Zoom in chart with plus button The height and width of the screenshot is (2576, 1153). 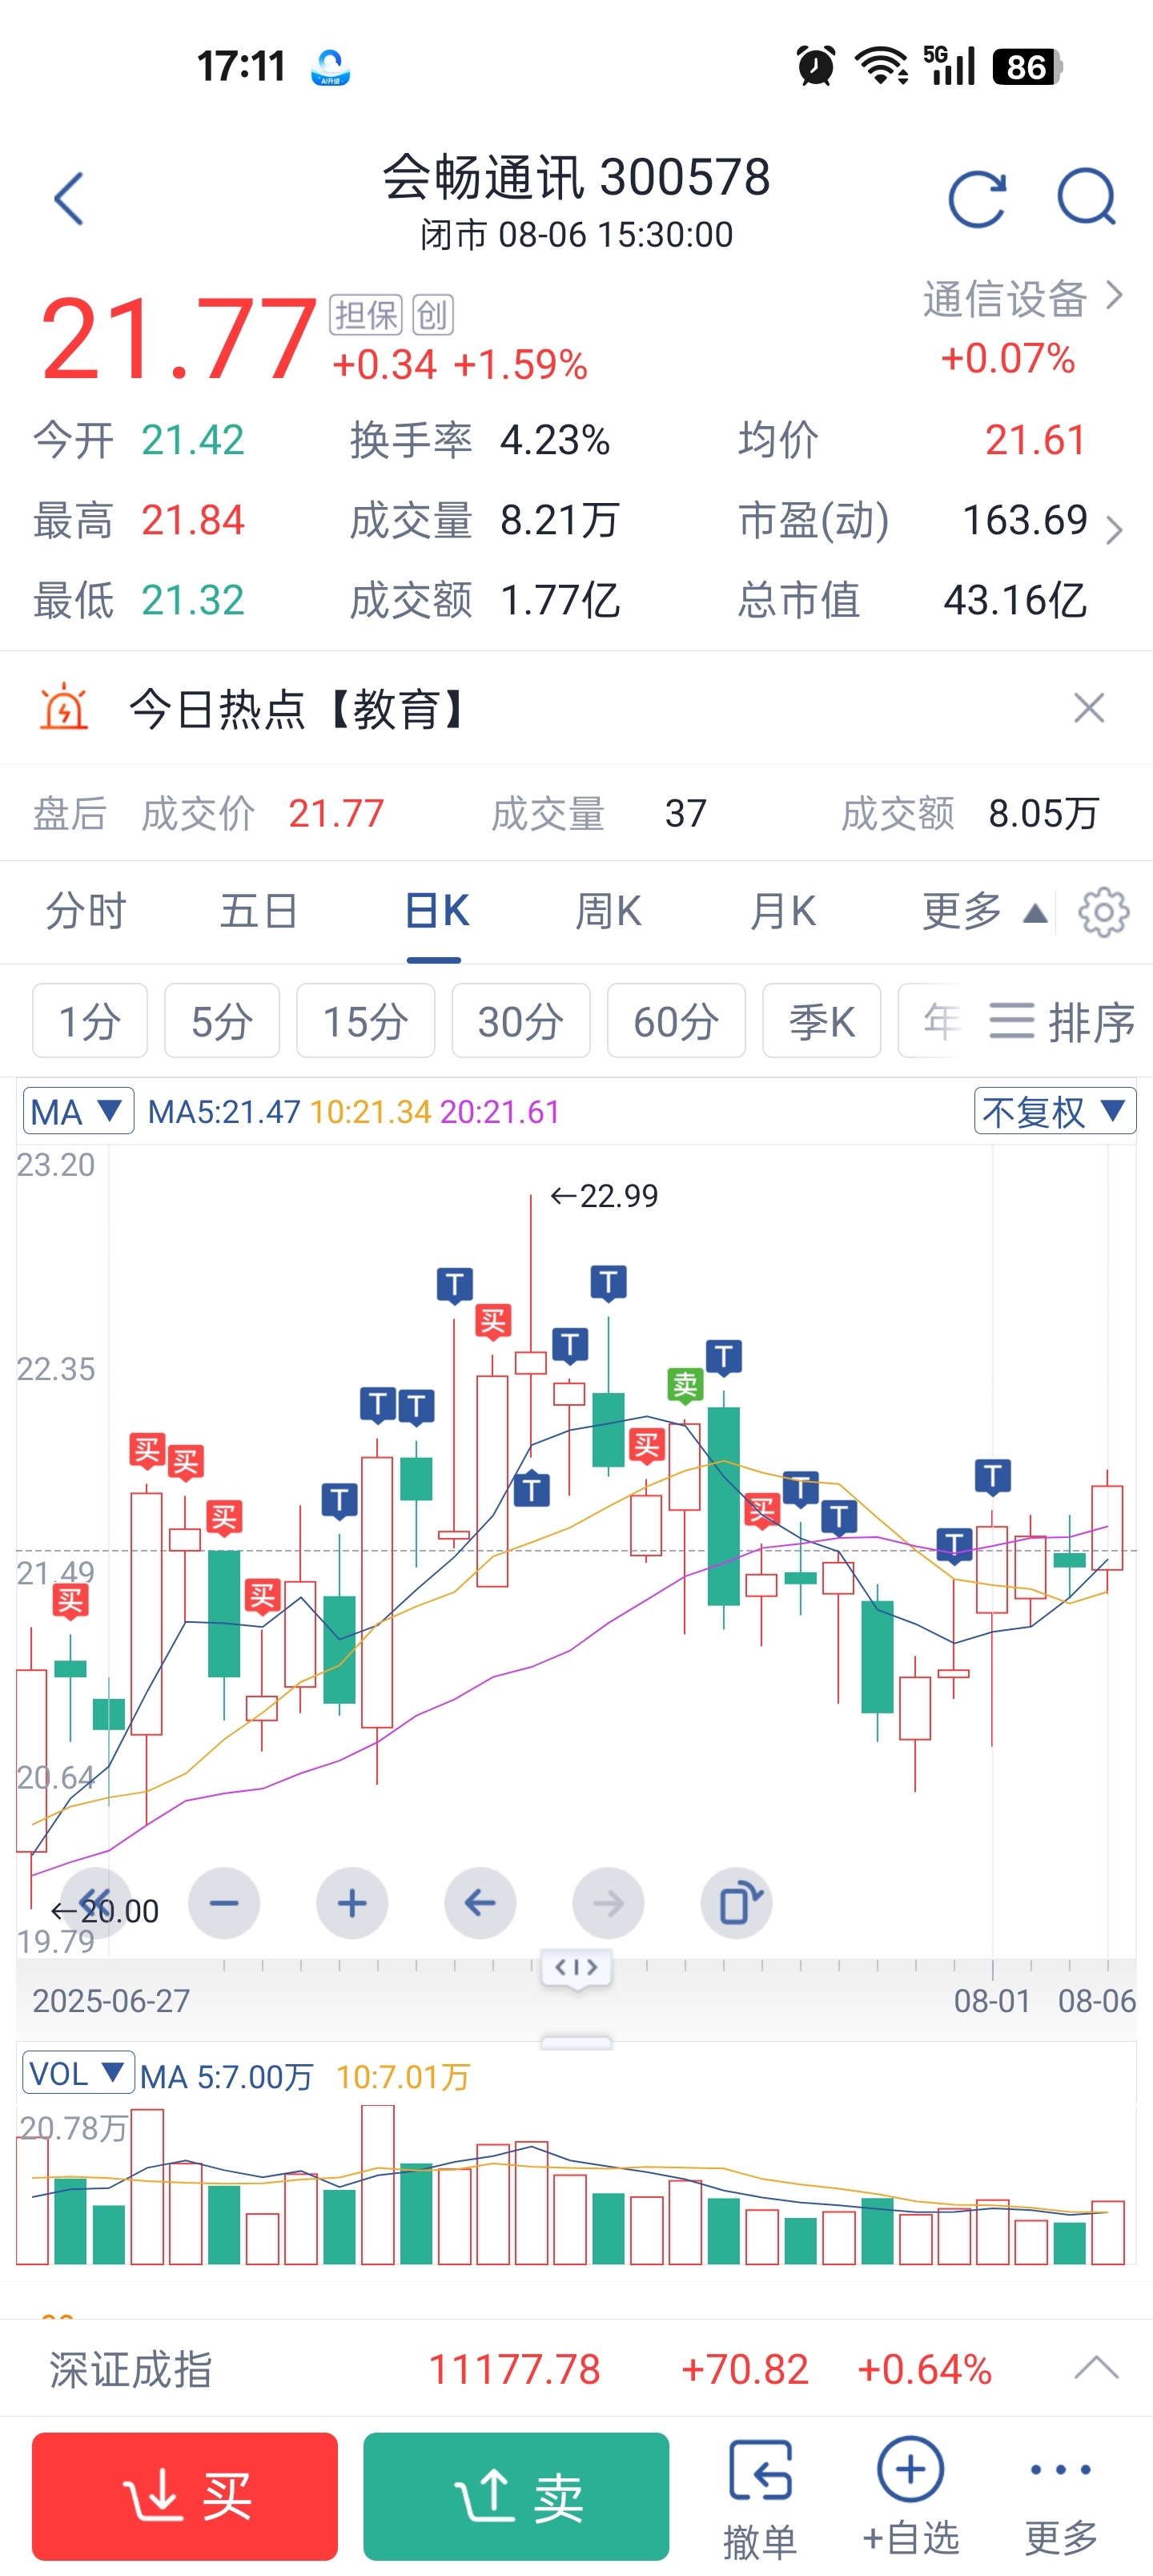click(x=352, y=1903)
